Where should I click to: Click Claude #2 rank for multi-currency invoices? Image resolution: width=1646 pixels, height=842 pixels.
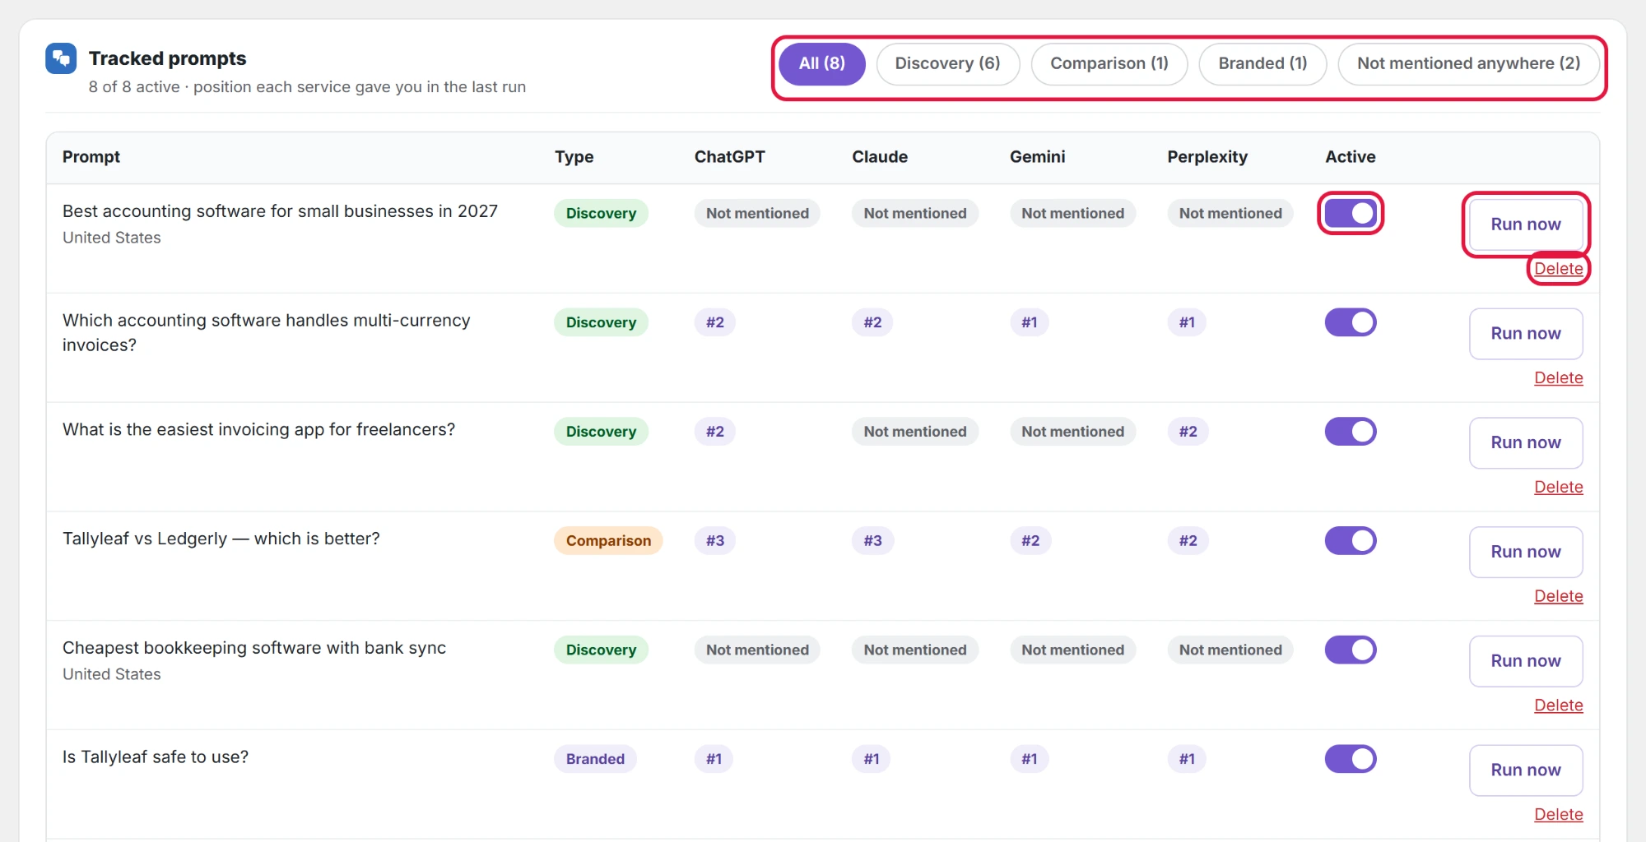click(x=872, y=322)
